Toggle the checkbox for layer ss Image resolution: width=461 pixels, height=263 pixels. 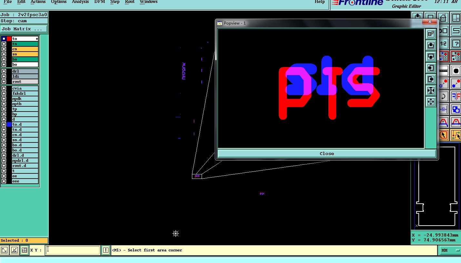click(x=4, y=54)
